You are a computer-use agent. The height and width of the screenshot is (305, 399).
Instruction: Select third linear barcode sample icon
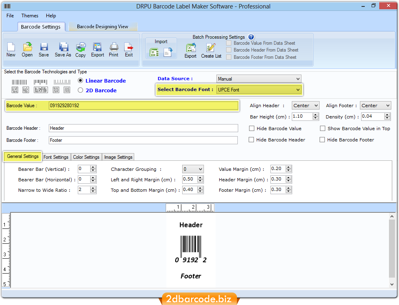click(x=62, y=82)
